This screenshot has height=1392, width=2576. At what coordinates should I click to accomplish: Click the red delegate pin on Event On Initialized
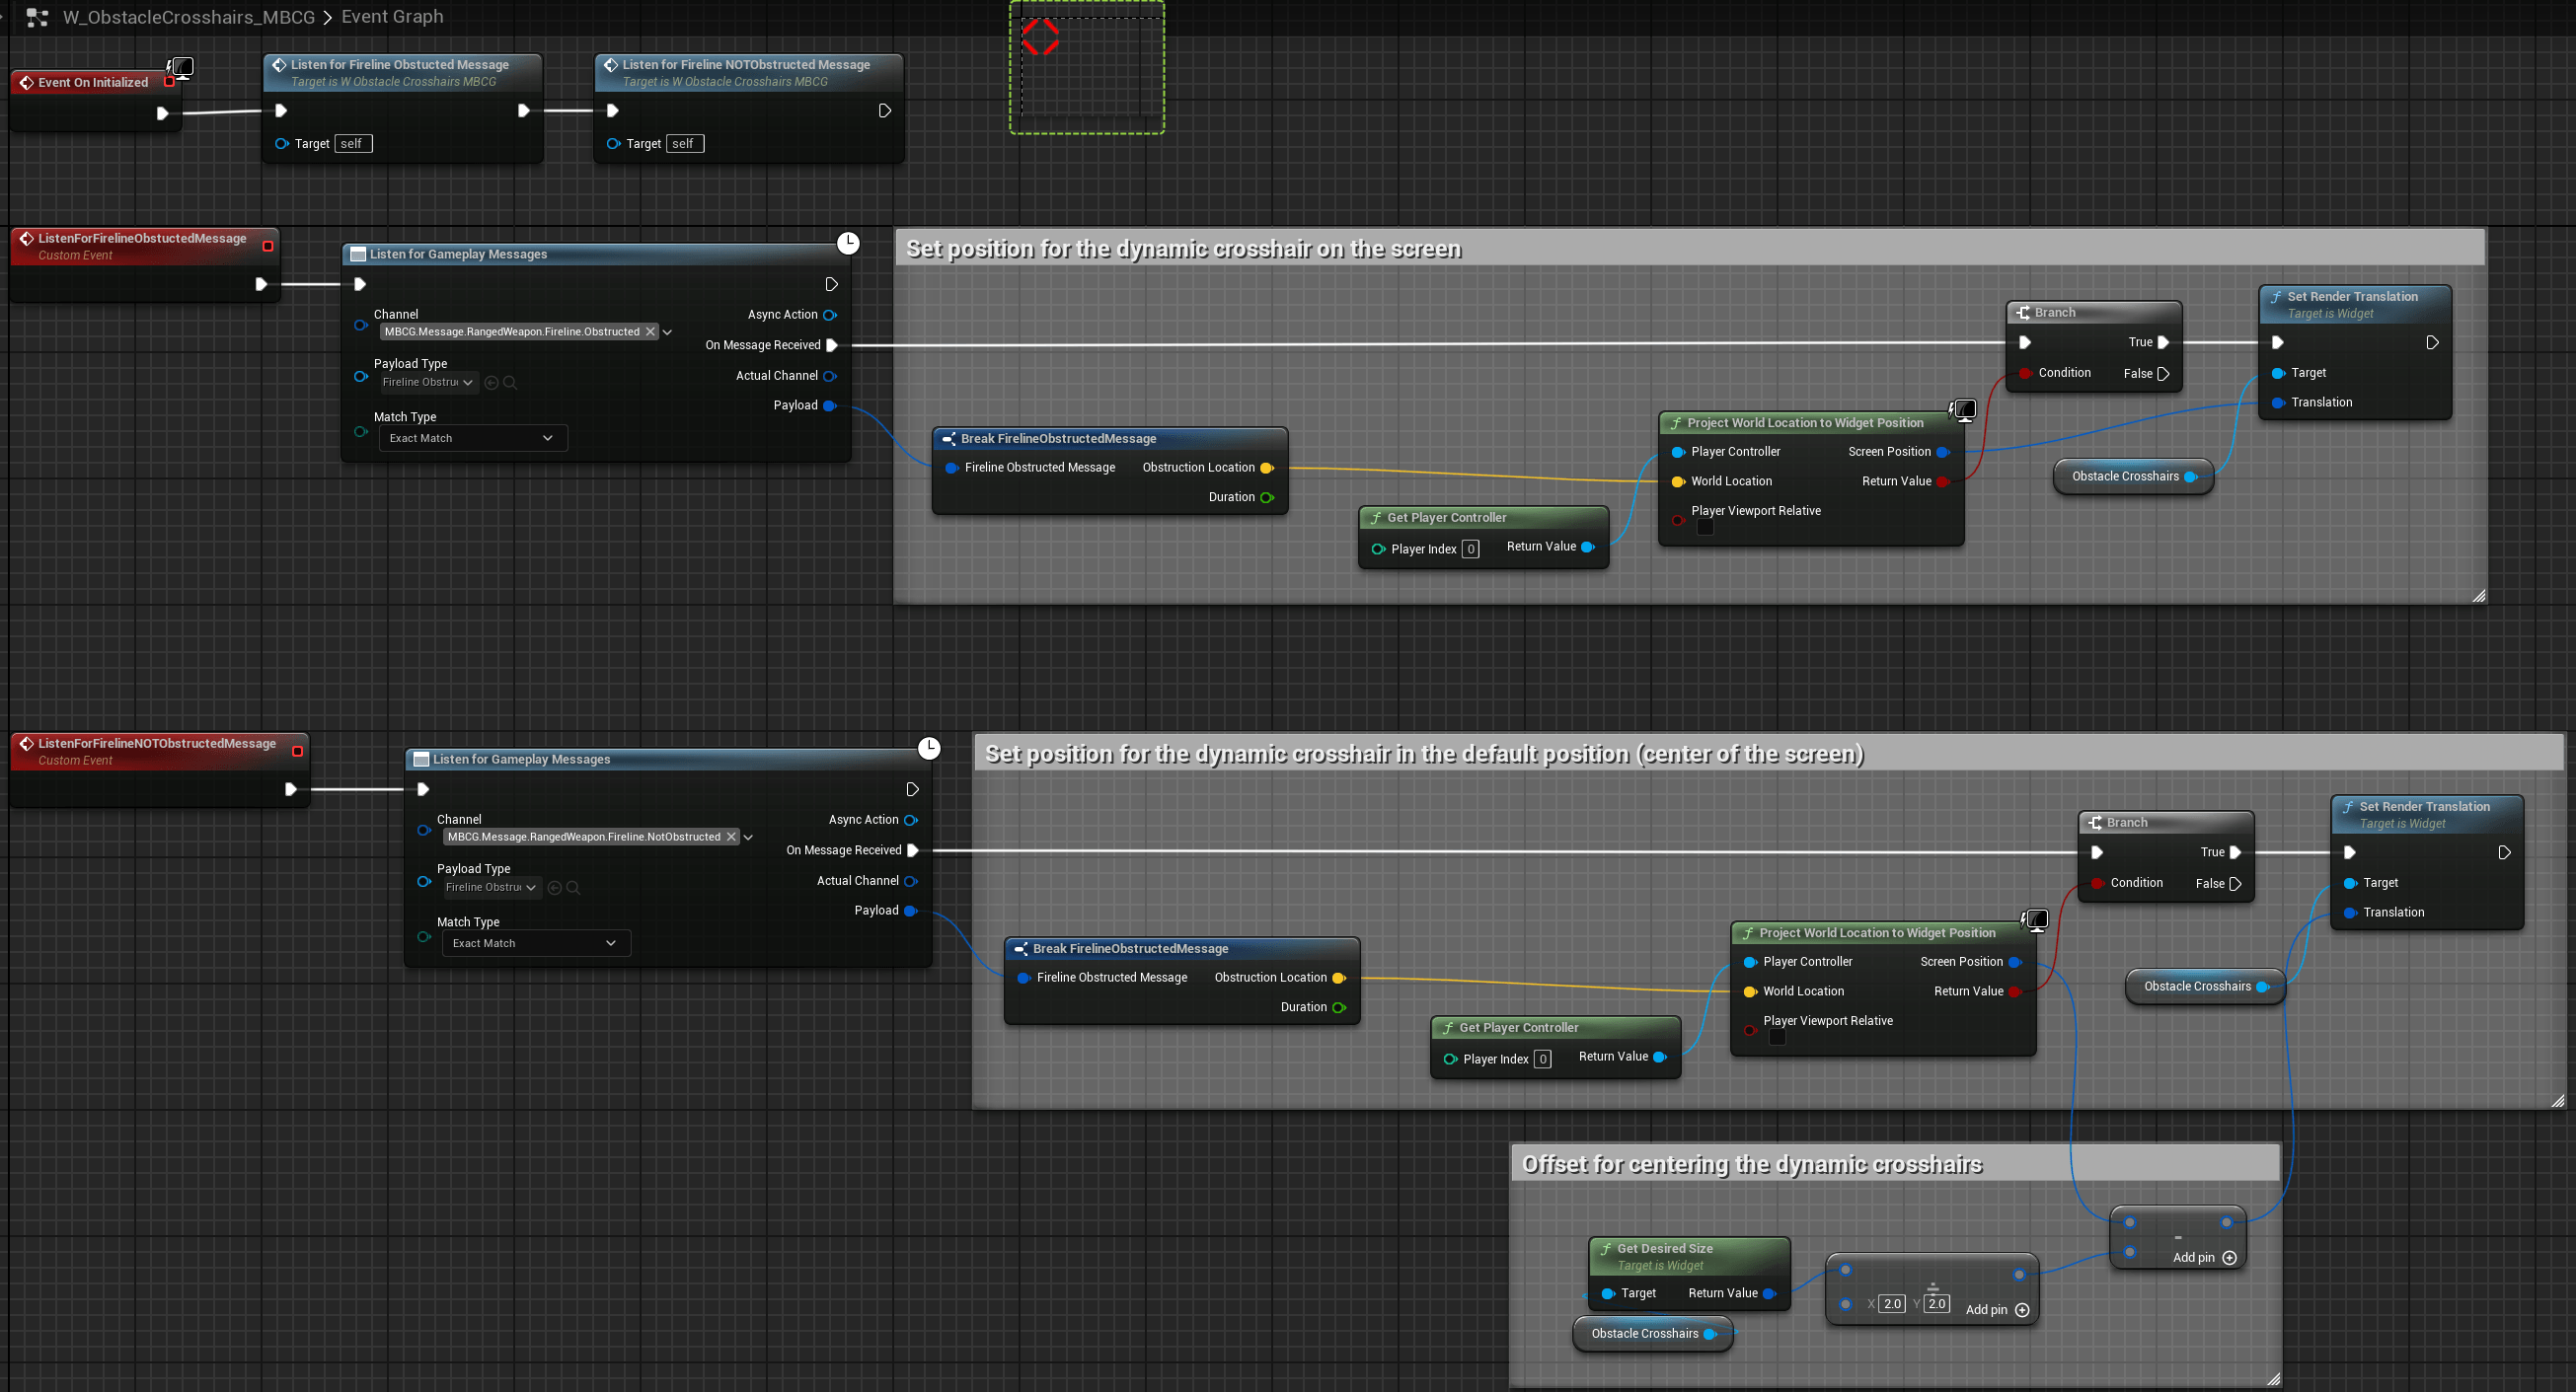[x=169, y=83]
